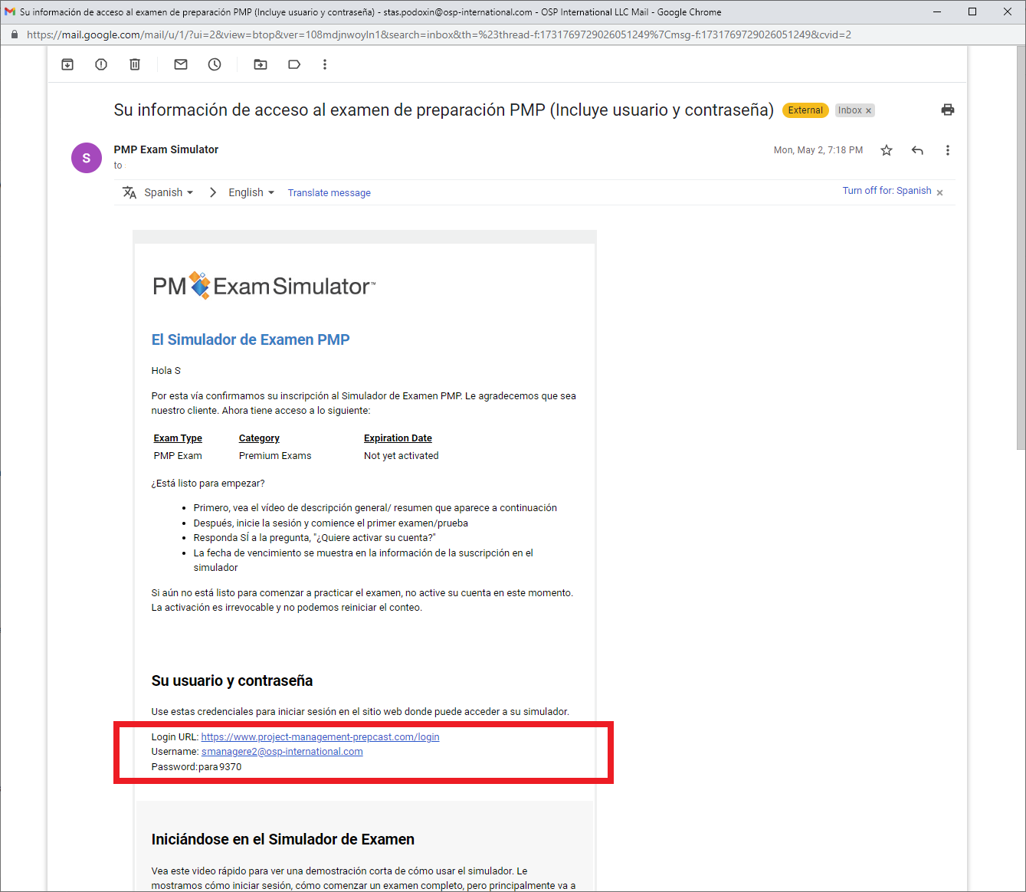
Task: Click the date 'Mon, May 2, 7:18 PM'
Action: tap(818, 150)
